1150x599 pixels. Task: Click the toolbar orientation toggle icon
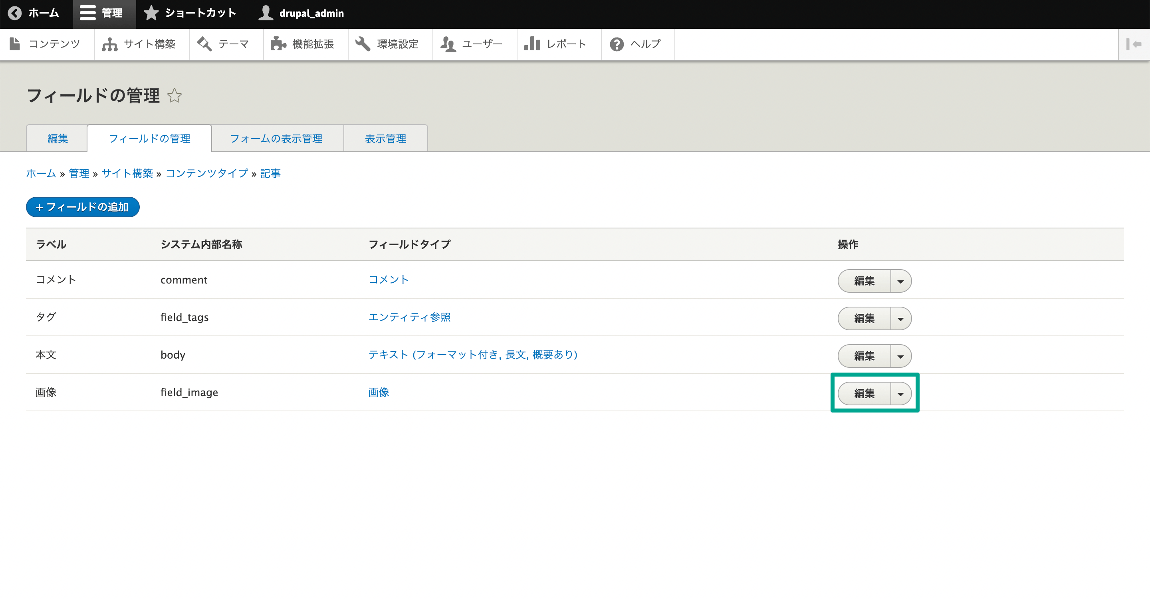pos(1134,44)
